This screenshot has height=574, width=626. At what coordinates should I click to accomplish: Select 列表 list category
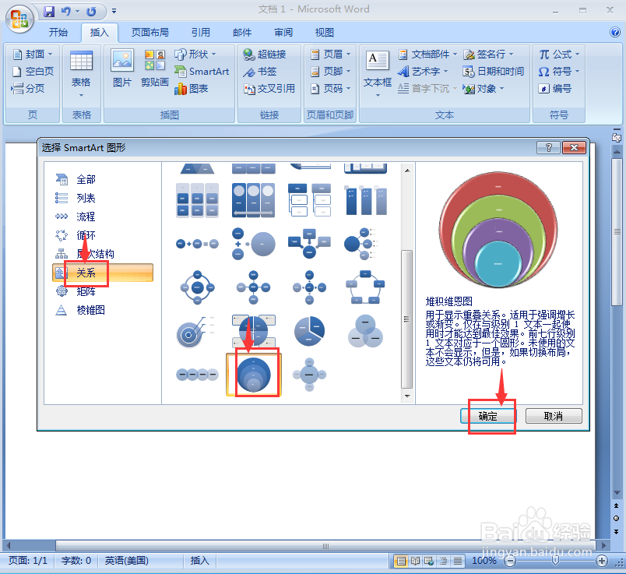86,198
